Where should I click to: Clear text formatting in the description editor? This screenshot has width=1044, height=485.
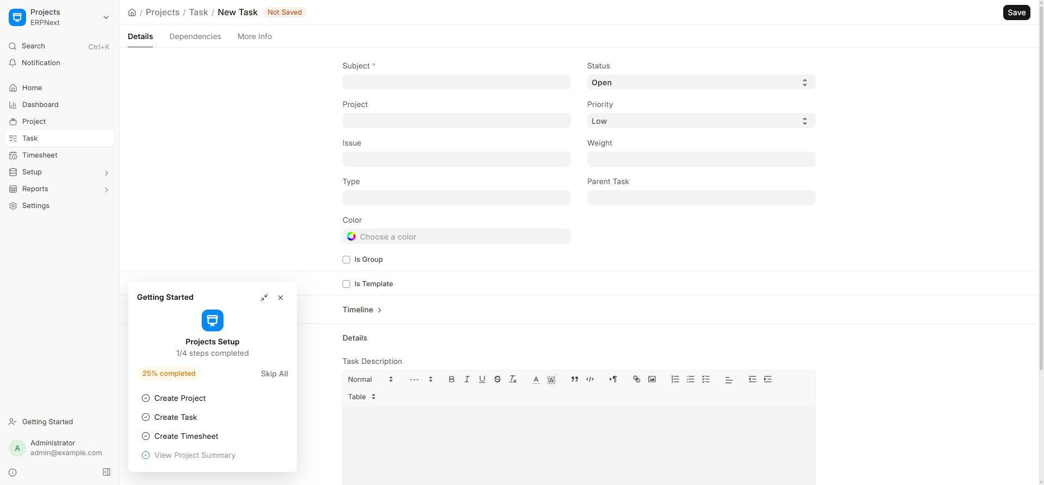click(x=512, y=379)
